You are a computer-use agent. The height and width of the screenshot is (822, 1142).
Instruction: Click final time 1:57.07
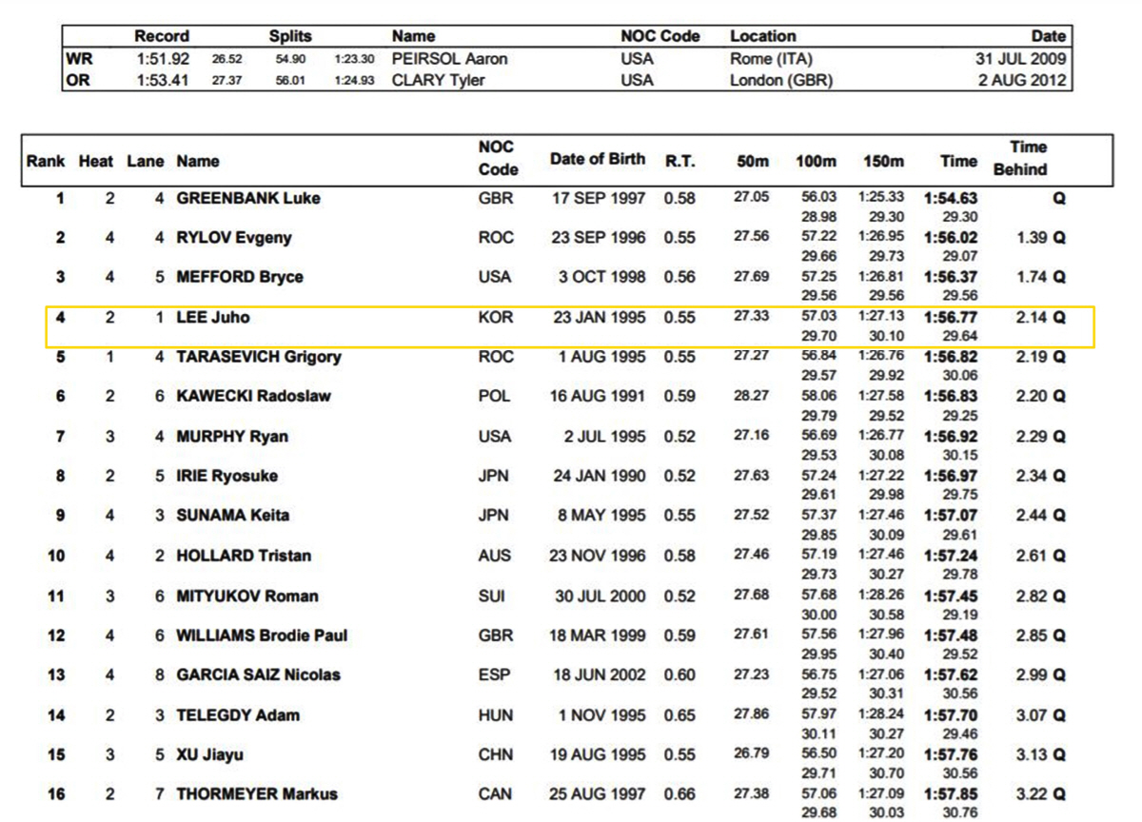pos(951,515)
